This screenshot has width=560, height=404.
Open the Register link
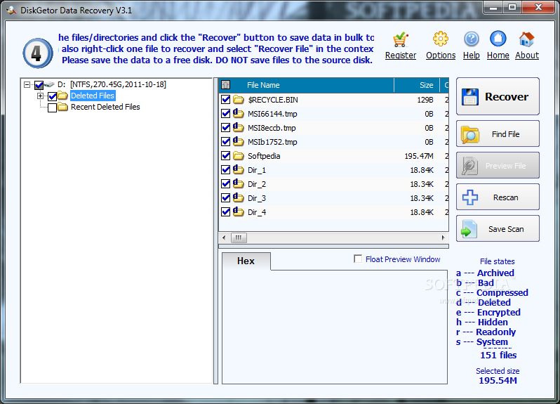[x=401, y=56]
